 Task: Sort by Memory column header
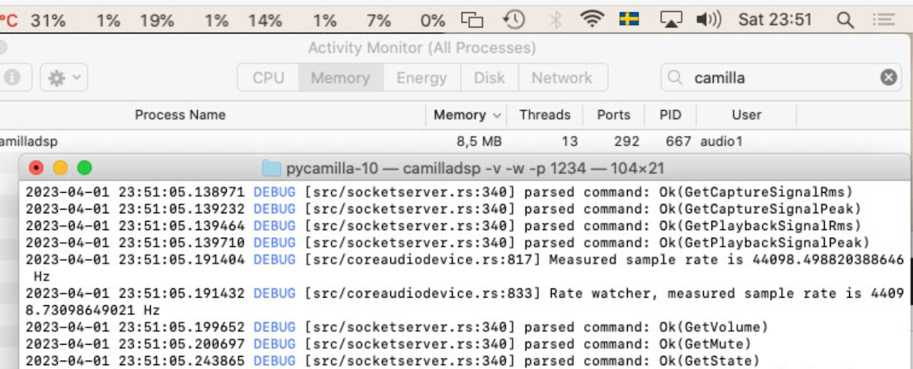point(466,115)
